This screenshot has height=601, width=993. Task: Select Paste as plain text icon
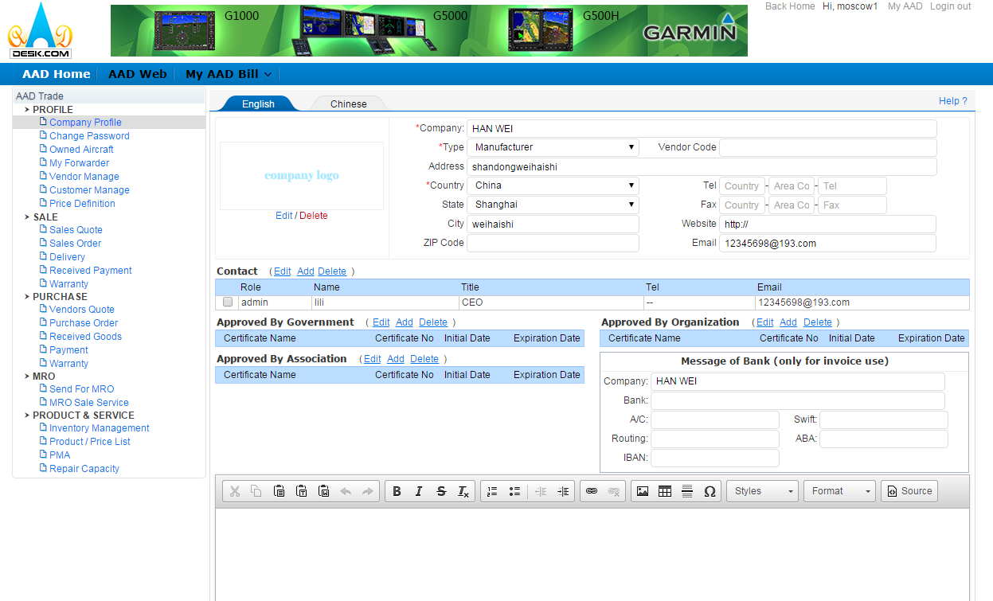tap(301, 491)
